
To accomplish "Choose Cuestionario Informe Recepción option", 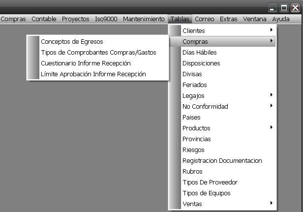I will (86, 63).
